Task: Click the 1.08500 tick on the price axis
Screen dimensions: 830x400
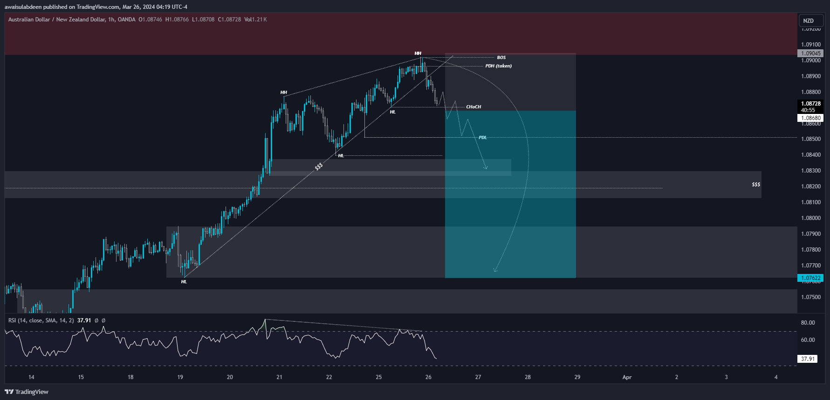Action: point(811,139)
